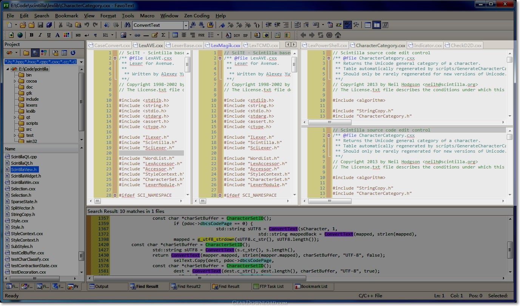The image size is (520, 306).
Task: Switch to the LexMagik.cxx tab
Action: coord(225,46)
